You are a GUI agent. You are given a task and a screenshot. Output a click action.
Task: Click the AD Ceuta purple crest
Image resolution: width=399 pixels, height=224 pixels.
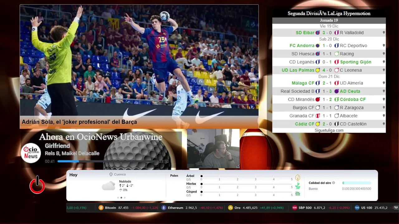pyautogui.click(x=337, y=91)
